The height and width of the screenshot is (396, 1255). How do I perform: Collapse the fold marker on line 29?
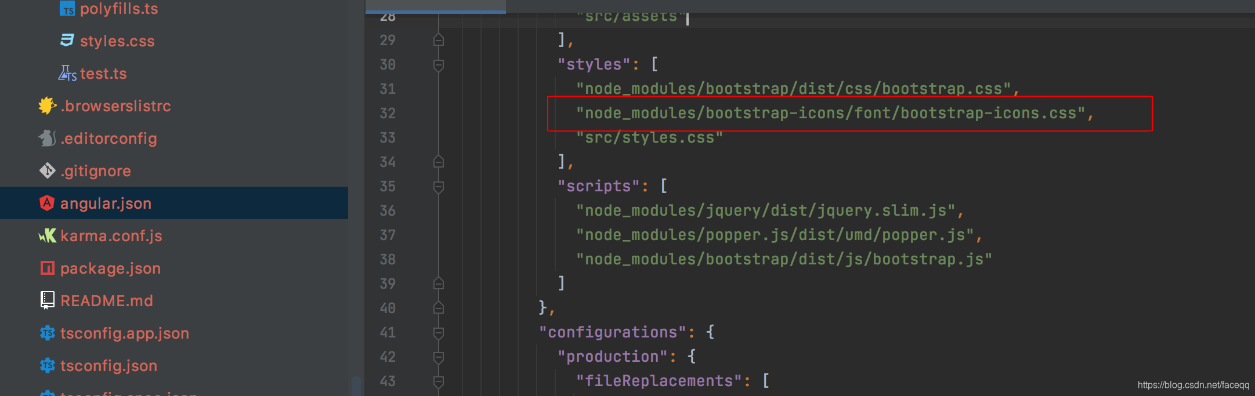click(x=439, y=39)
